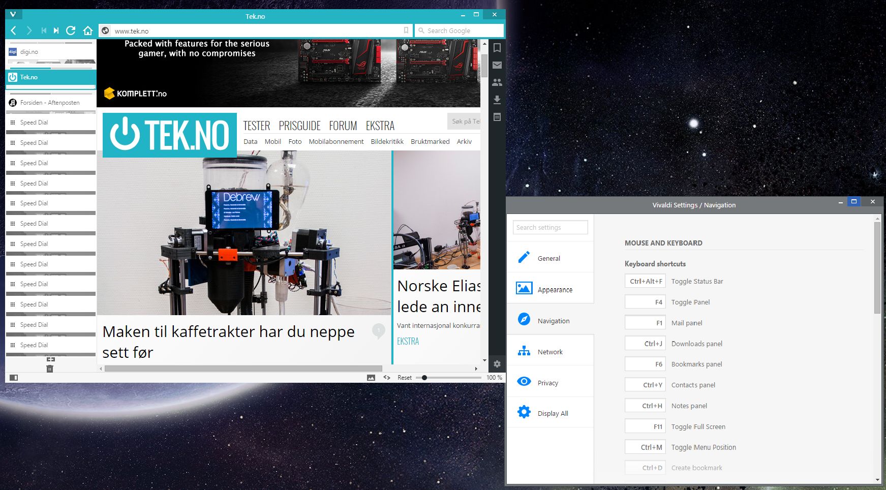This screenshot has width=886, height=490.
Task: Edit Contacts panel Ctrl+Y shortcut field
Action: [645, 385]
